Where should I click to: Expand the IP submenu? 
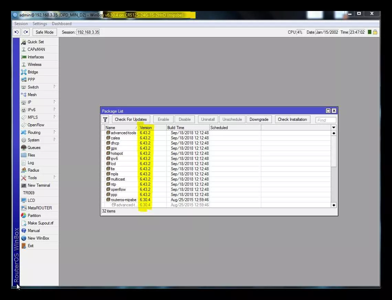pos(54,102)
